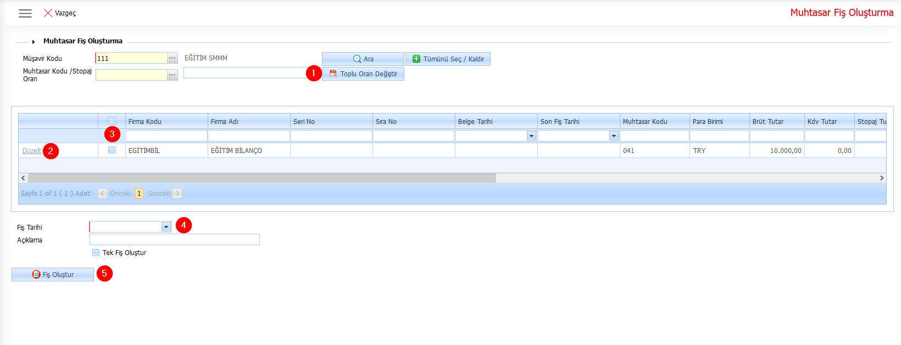Enable Tek Fiş Oluştur checkbox

[96, 253]
